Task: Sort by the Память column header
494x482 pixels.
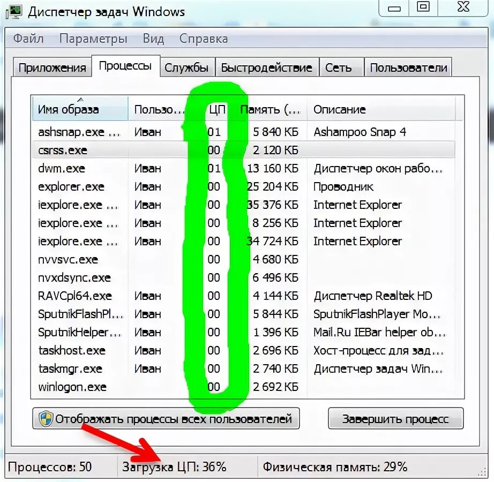Action: click(272, 109)
